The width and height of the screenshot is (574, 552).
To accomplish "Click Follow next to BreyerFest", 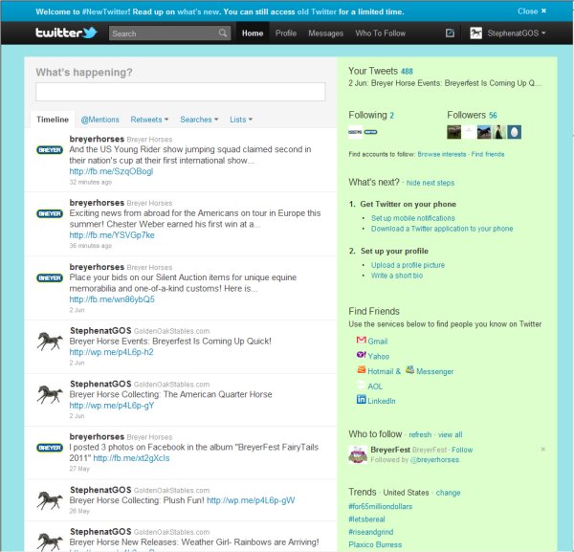I will 462,450.
